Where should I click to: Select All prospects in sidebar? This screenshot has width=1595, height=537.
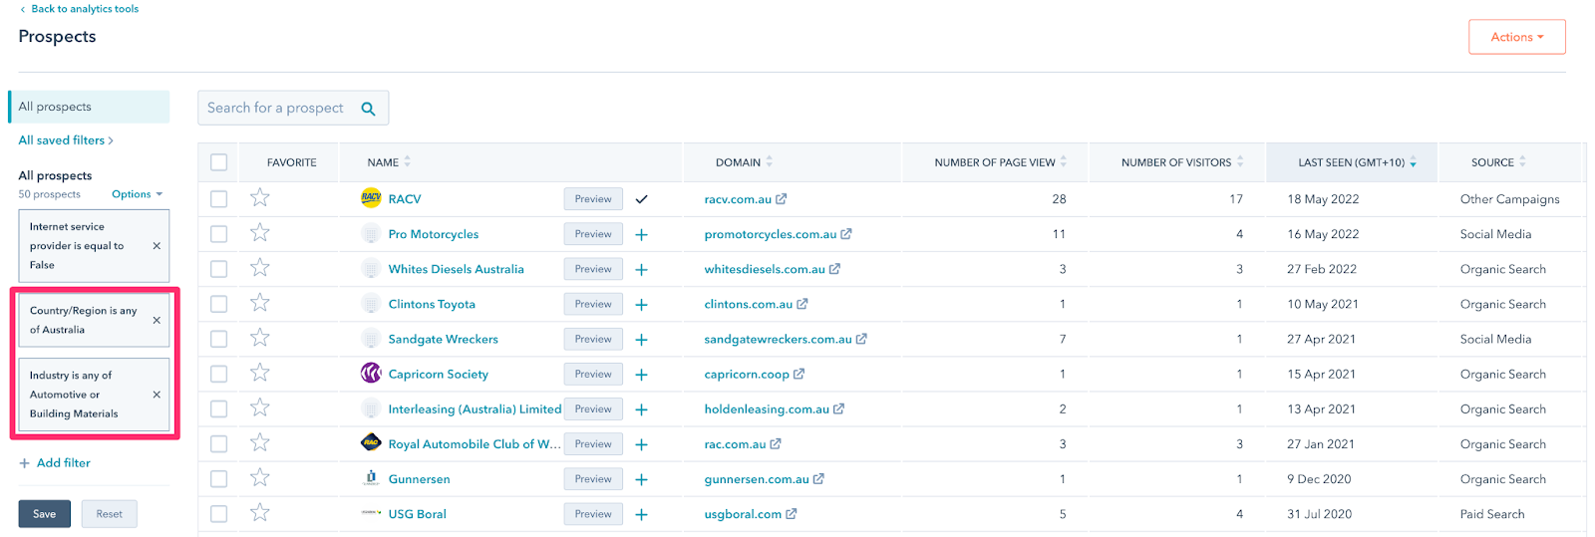[88, 107]
